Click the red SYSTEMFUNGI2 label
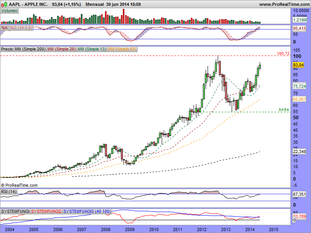Image resolution: width=311 pixels, height=233 pixels. pos(46,211)
